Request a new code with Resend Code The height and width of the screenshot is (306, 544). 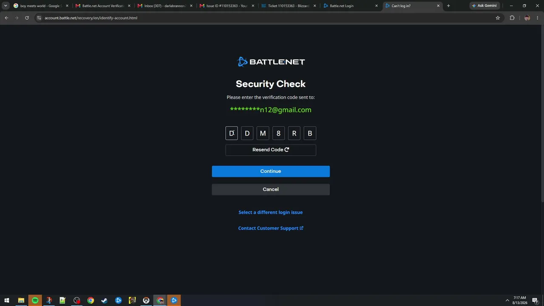coord(271,150)
